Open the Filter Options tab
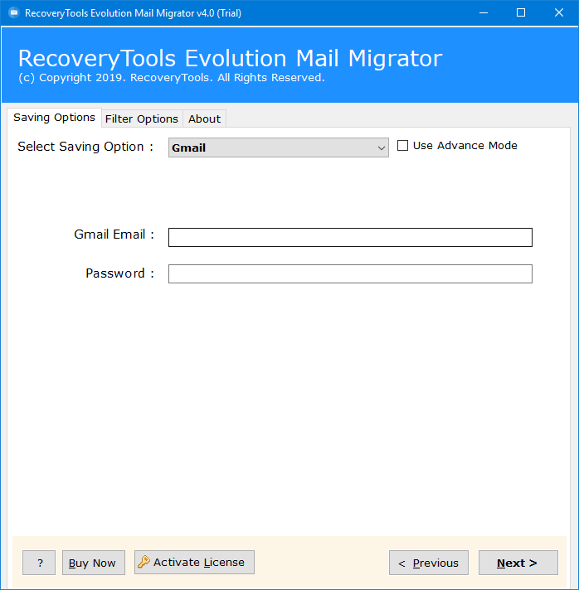 pos(142,118)
